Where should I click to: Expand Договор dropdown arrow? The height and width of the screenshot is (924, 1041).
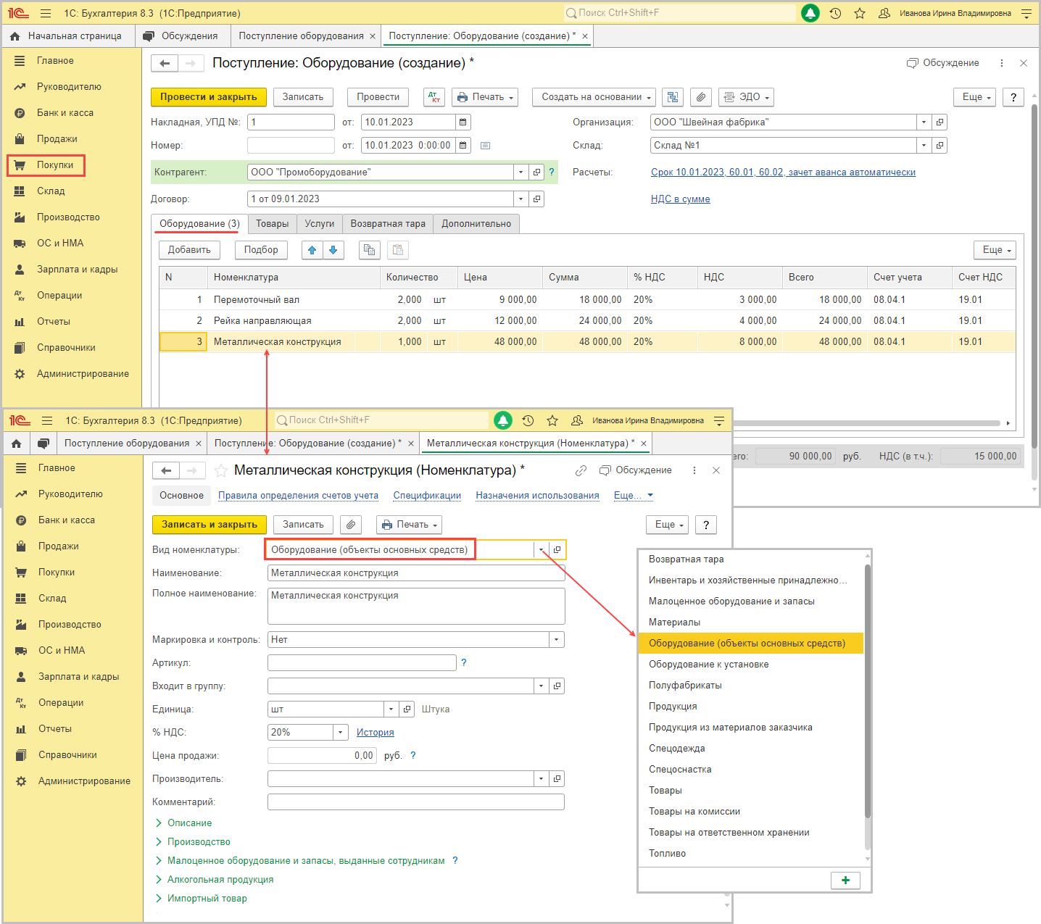coord(521,199)
